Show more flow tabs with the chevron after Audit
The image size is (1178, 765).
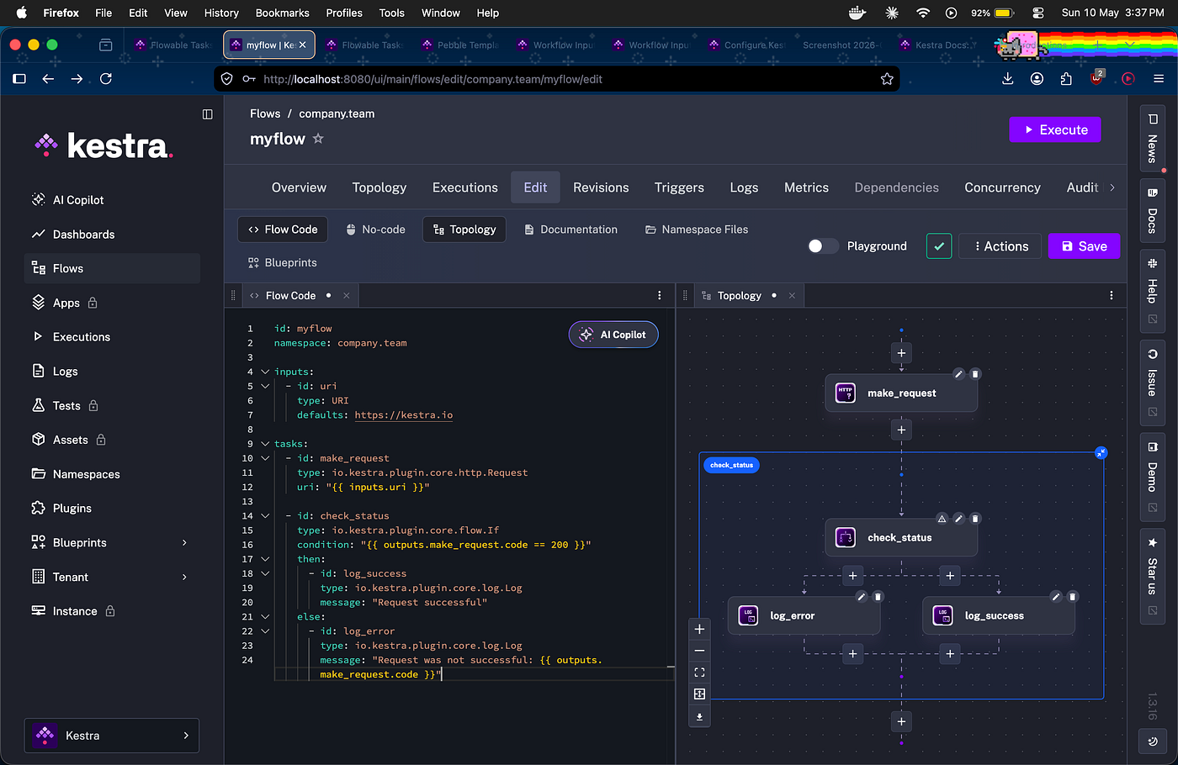tap(1112, 187)
